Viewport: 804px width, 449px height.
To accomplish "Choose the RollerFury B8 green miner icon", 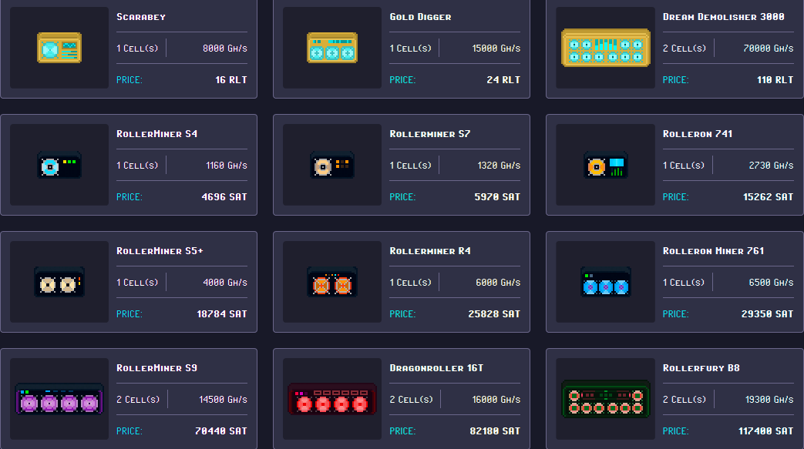I will [606, 399].
